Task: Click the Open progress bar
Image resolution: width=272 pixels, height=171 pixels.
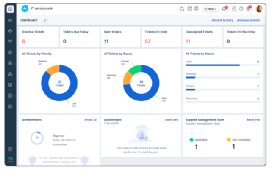Action: (223, 65)
